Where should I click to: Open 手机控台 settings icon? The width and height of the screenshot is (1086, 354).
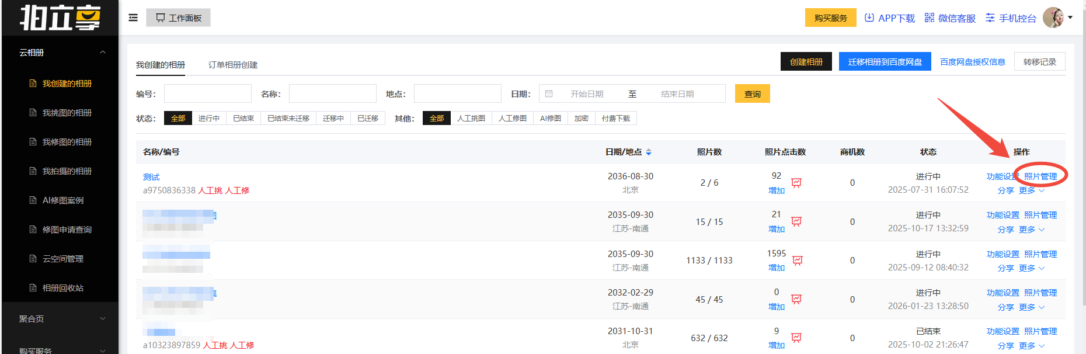(x=990, y=18)
